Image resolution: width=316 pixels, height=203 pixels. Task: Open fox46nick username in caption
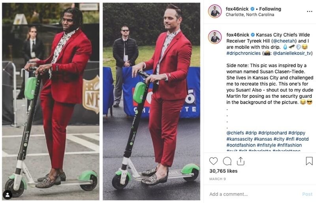tap(238, 35)
